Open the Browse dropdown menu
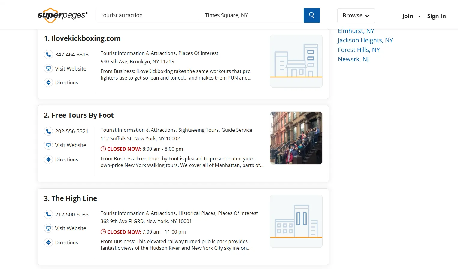Viewport: 458px width, 269px height. [356, 15]
